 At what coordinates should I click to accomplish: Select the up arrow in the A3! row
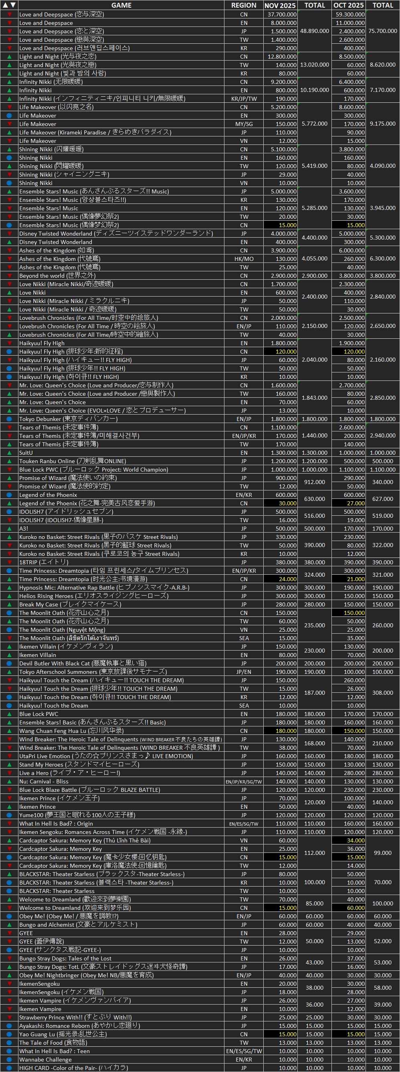tap(9, 529)
